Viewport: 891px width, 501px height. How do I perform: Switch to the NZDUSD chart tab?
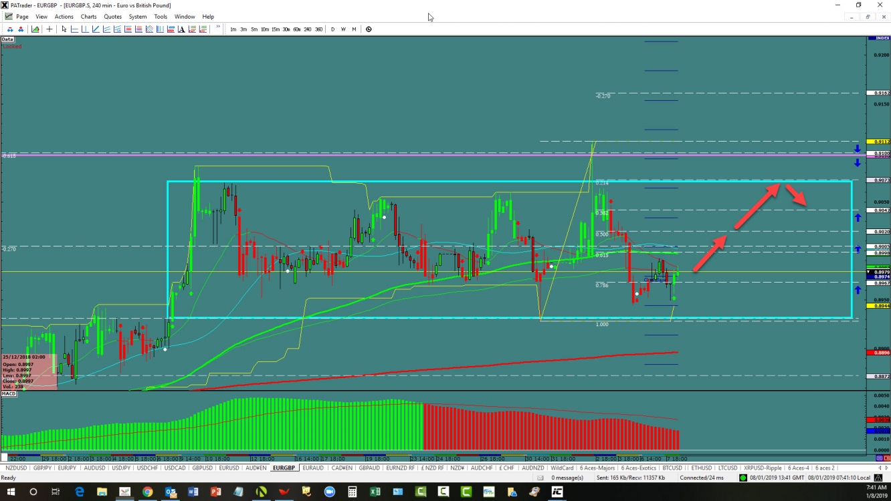pos(16,468)
